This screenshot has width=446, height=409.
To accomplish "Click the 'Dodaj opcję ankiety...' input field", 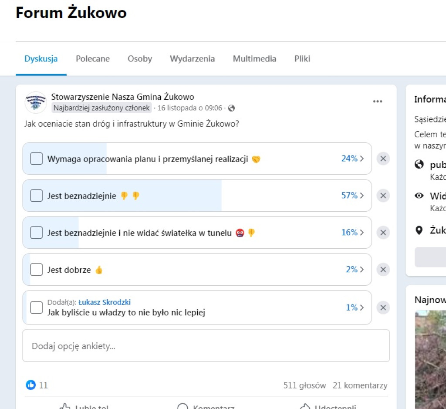I will 206,346.
